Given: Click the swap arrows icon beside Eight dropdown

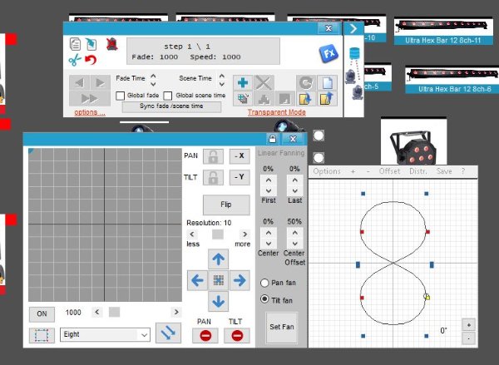Looking at the screenshot, I should point(170,333).
